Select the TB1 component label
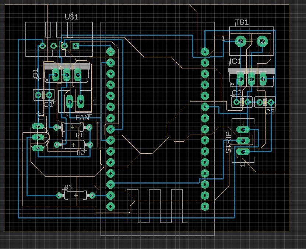The image size is (306, 249). [242, 22]
